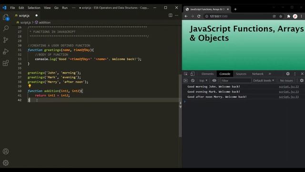Open the Accounts menu in VS Code

(x=6, y=151)
